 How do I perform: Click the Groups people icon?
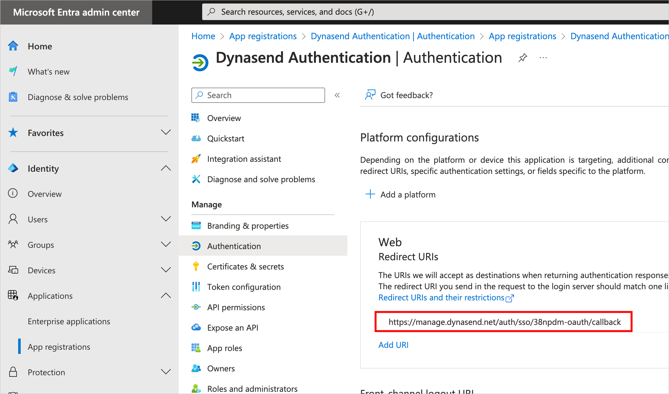point(13,245)
